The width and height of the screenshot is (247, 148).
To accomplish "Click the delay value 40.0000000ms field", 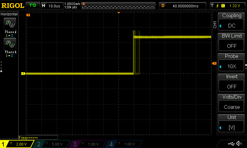I will point(183,6).
